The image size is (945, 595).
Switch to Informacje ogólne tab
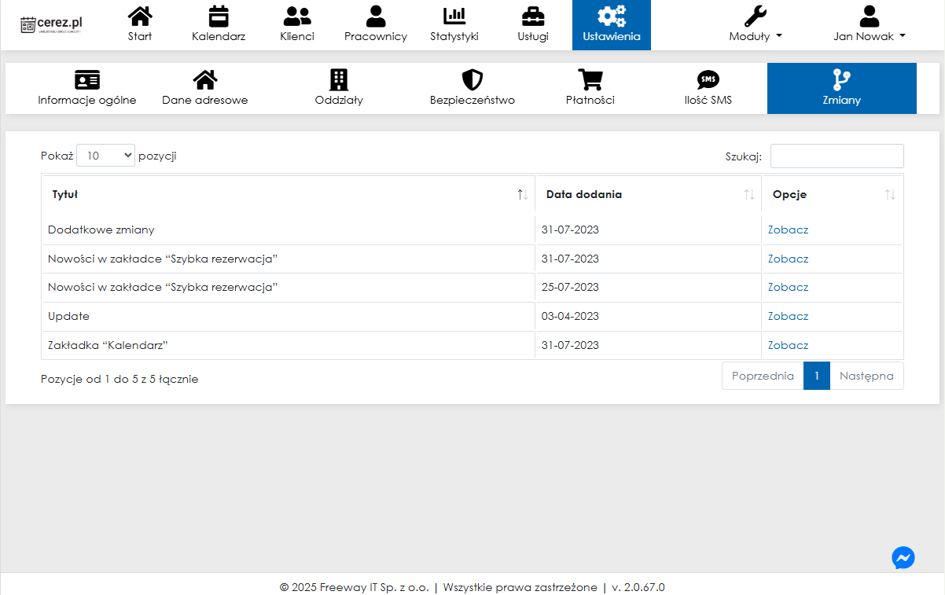(87, 88)
